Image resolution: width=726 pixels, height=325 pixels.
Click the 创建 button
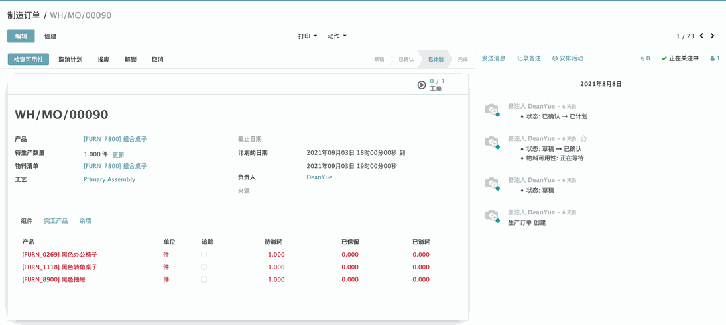pyautogui.click(x=50, y=36)
